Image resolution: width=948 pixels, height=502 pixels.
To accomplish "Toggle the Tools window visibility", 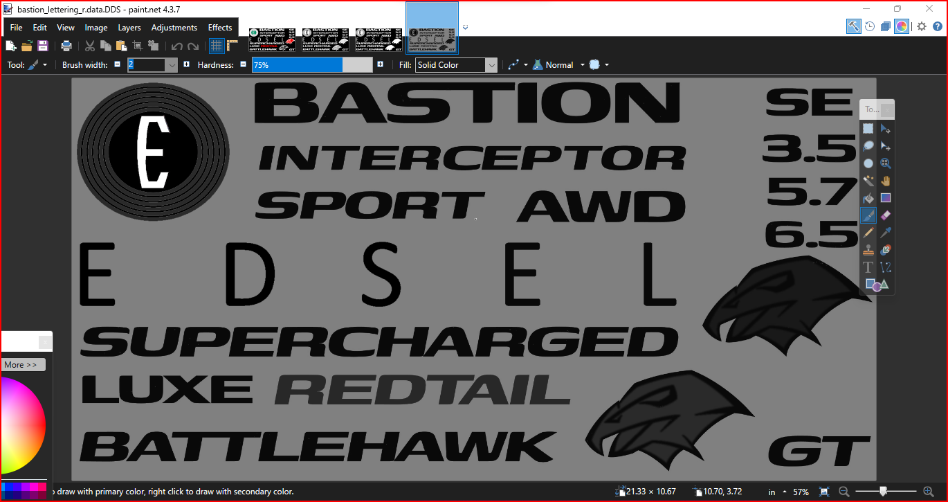I will (854, 26).
